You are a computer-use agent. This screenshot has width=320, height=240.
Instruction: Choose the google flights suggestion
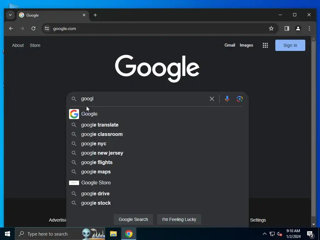click(x=157, y=162)
